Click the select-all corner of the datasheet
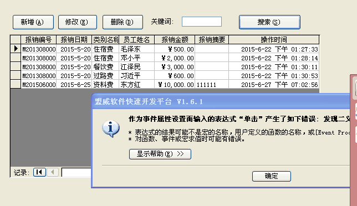Viewport: 357px width, 206px height. (x=16, y=39)
